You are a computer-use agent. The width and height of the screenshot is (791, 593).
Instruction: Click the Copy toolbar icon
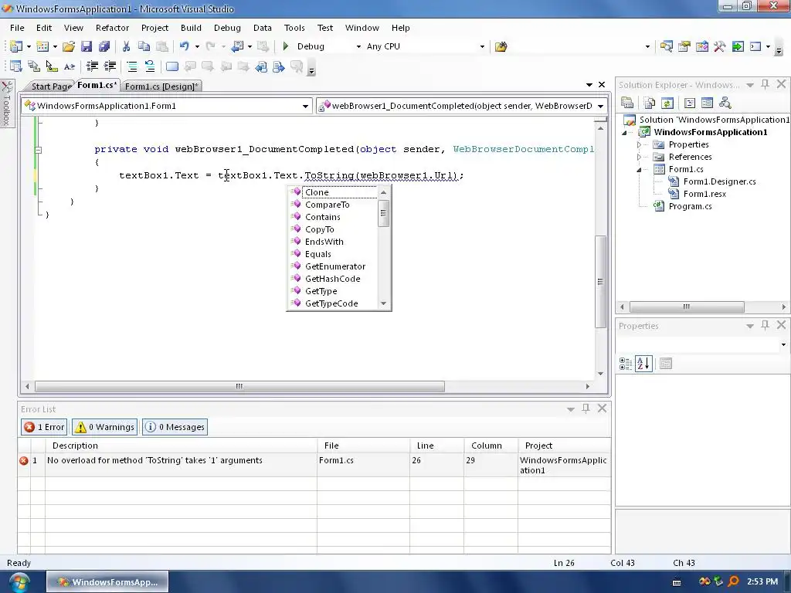coord(144,46)
